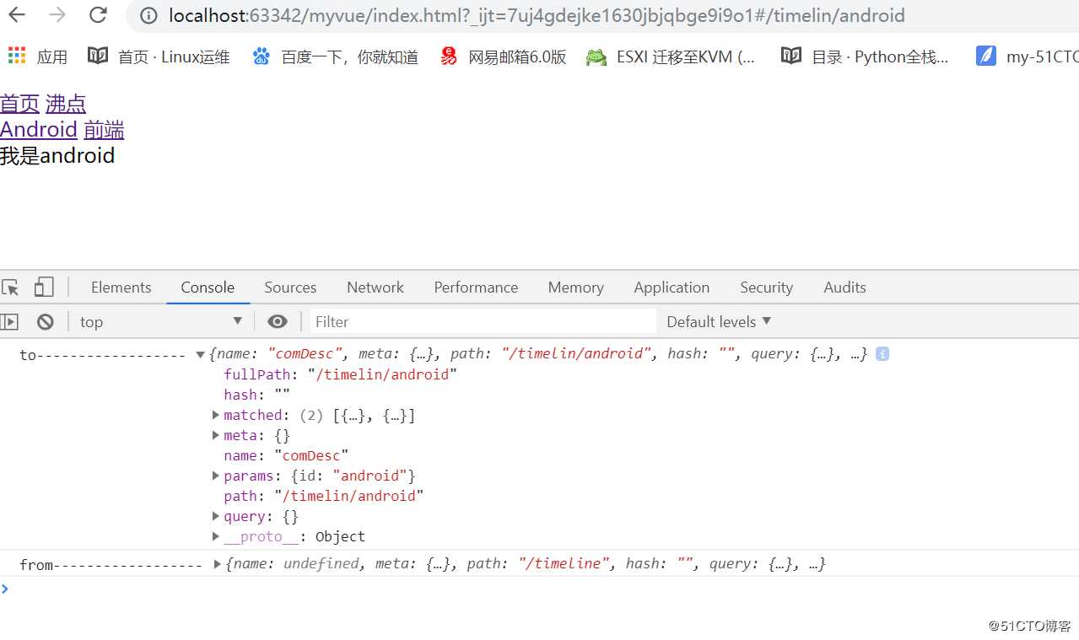This screenshot has width=1079, height=640.
Task: Expand the 'params: {id: "android"}' property
Action: (x=217, y=476)
